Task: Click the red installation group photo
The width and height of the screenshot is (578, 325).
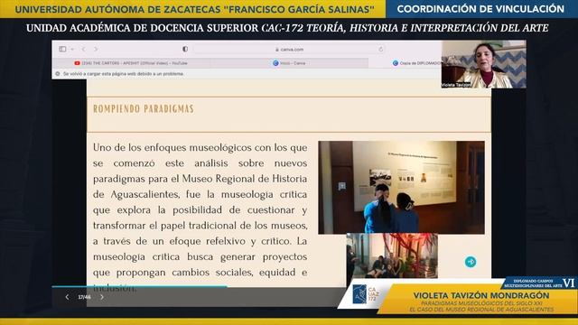Action: 392,255
